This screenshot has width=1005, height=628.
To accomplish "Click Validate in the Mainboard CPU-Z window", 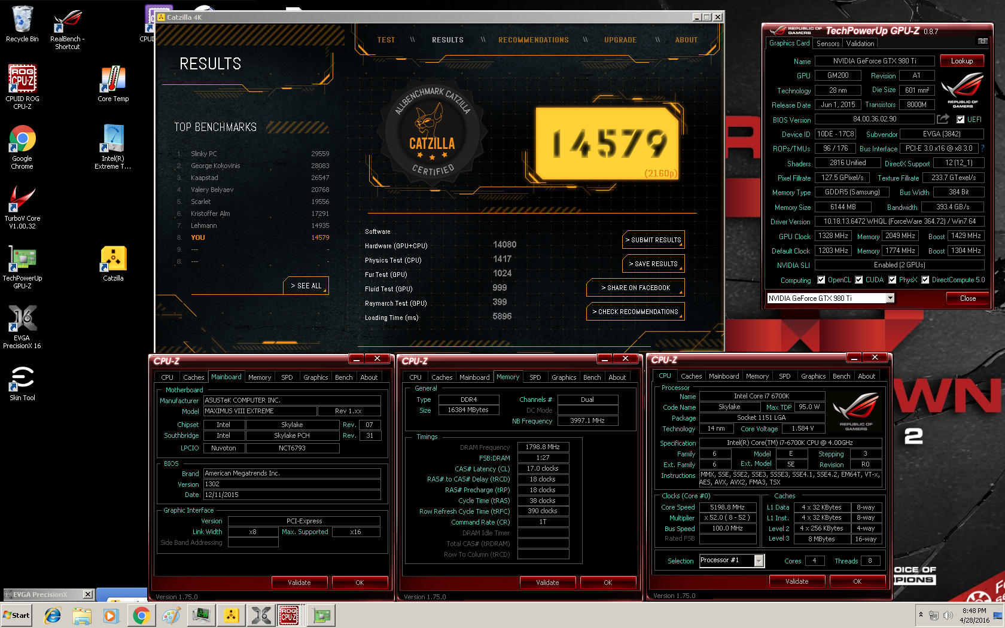I will (x=299, y=583).
